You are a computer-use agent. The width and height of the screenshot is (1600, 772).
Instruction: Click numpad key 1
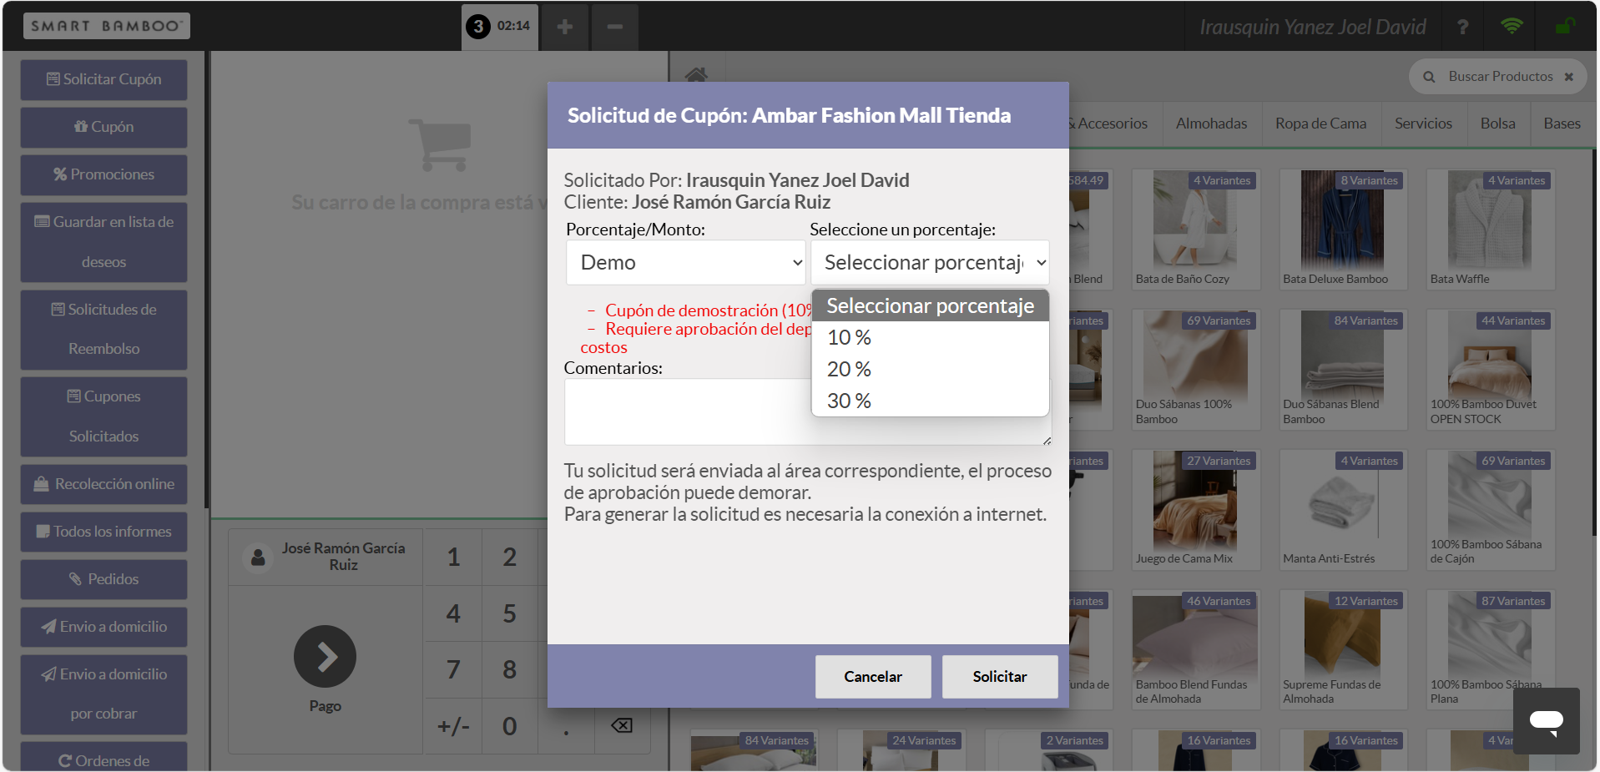click(453, 557)
